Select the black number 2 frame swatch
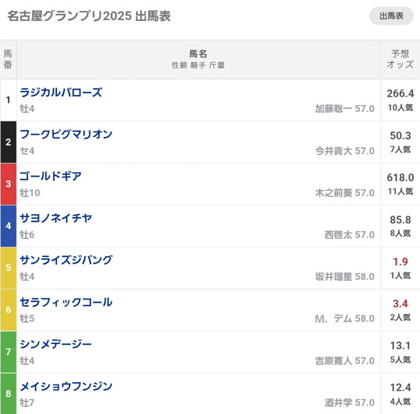The image size is (420, 414). click(9, 142)
